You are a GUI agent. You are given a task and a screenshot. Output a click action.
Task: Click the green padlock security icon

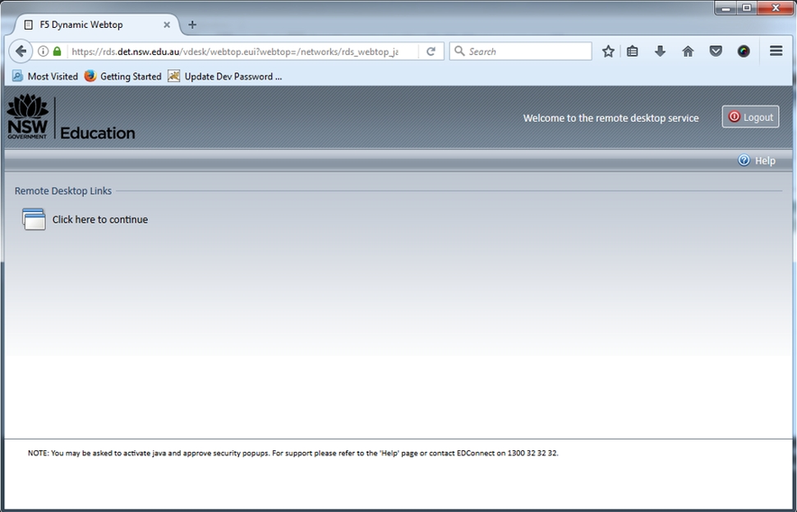coord(57,51)
